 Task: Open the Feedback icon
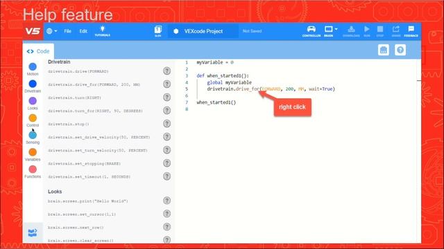[x=411, y=31]
